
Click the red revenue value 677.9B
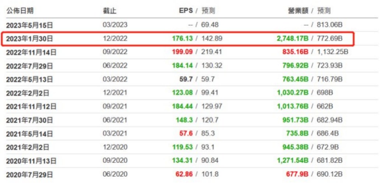(x=297, y=174)
